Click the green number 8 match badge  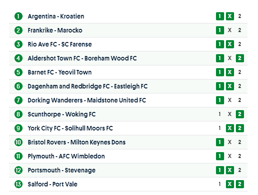pos(19,114)
